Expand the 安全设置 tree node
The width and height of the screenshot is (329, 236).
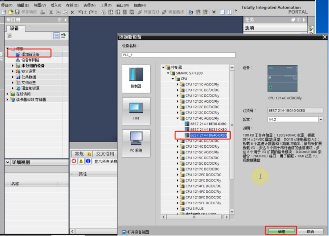click(x=12, y=72)
